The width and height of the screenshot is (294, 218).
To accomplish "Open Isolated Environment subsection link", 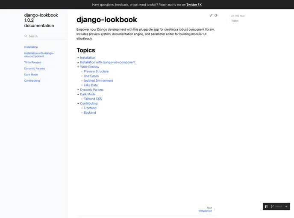I will 98,80.
